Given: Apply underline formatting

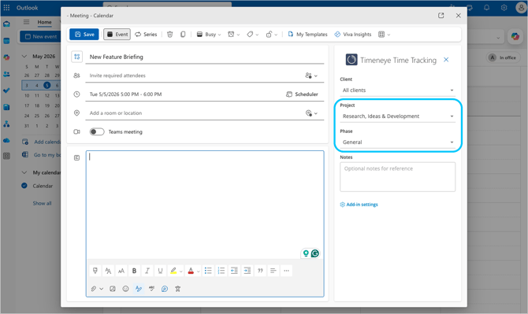Looking at the screenshot, I should 160,271.
